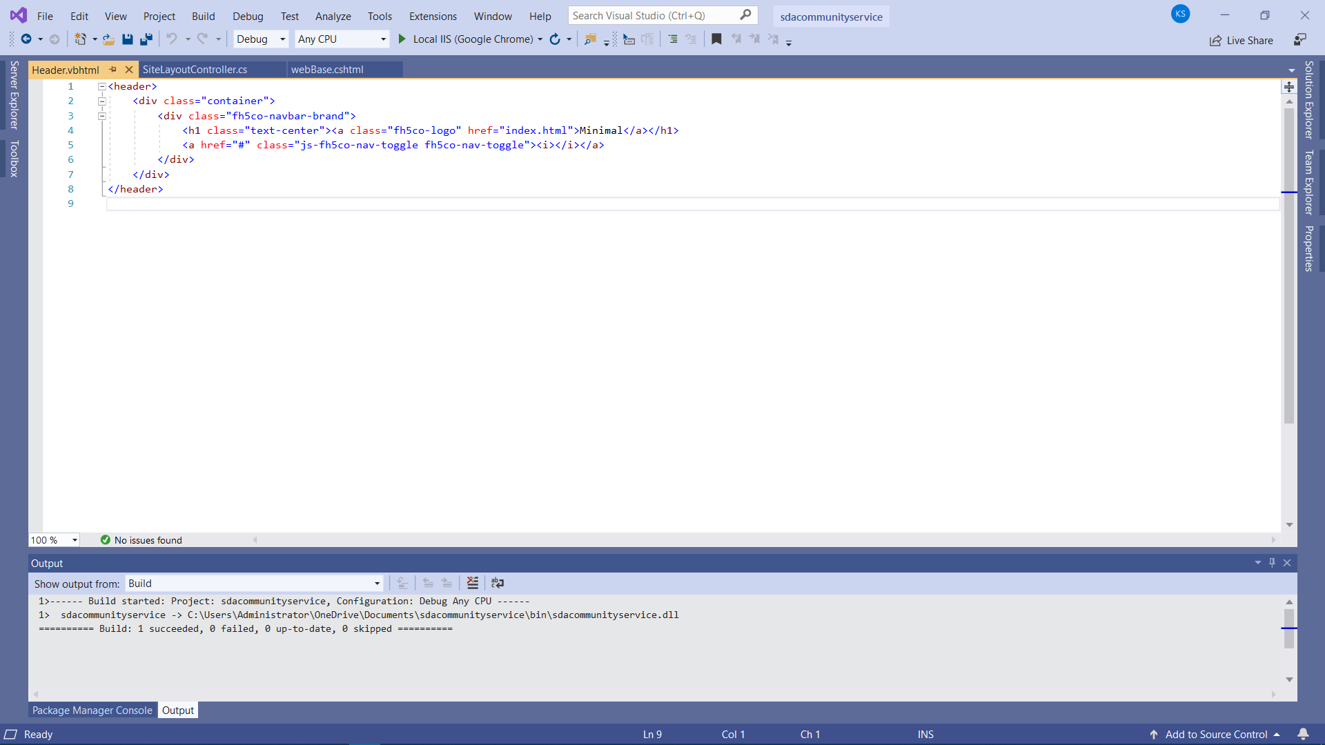
Task: Click the editor split-window handle icon
Action: click(x=1289, y=87)
